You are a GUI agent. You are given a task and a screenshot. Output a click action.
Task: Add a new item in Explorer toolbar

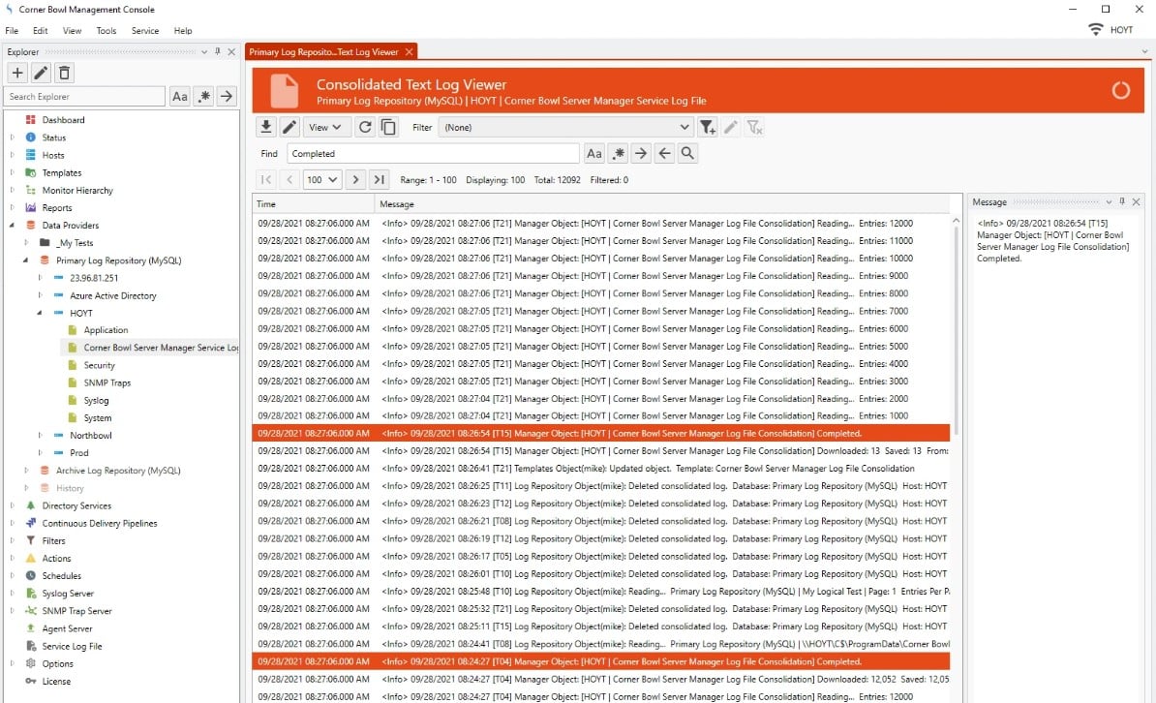tap(17, 73)
